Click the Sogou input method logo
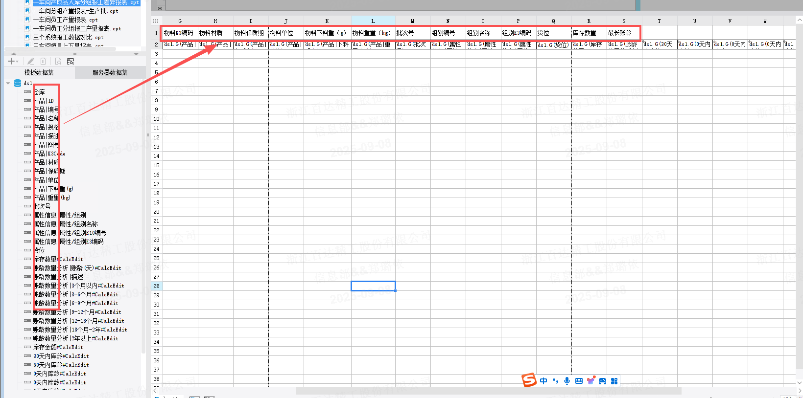Viewport: 803px width, 398px height. [529, 380]
